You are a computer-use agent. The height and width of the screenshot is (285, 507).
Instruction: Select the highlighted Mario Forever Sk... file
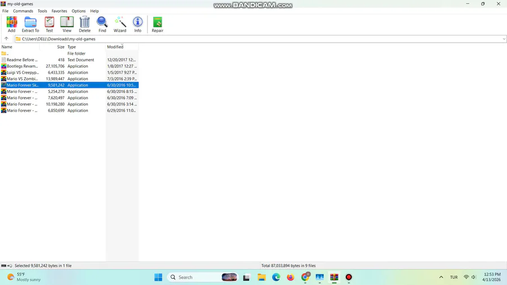69,85
